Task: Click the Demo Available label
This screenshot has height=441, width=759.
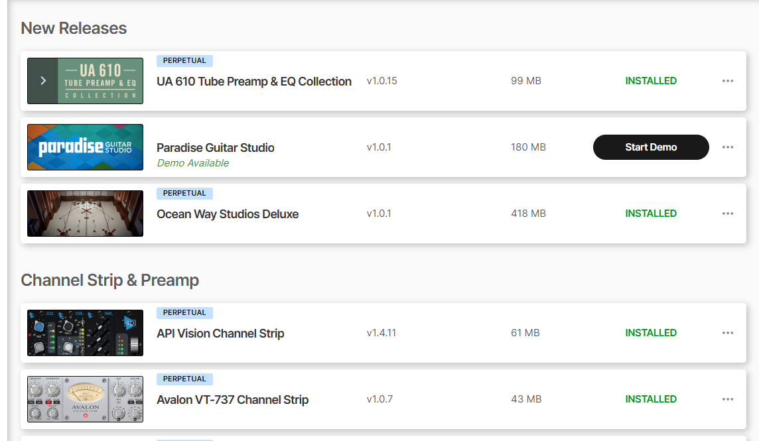Action: 193,163
